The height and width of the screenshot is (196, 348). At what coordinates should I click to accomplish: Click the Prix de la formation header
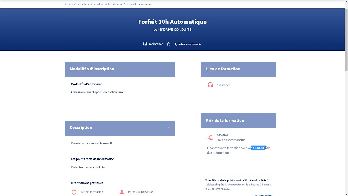238,120
